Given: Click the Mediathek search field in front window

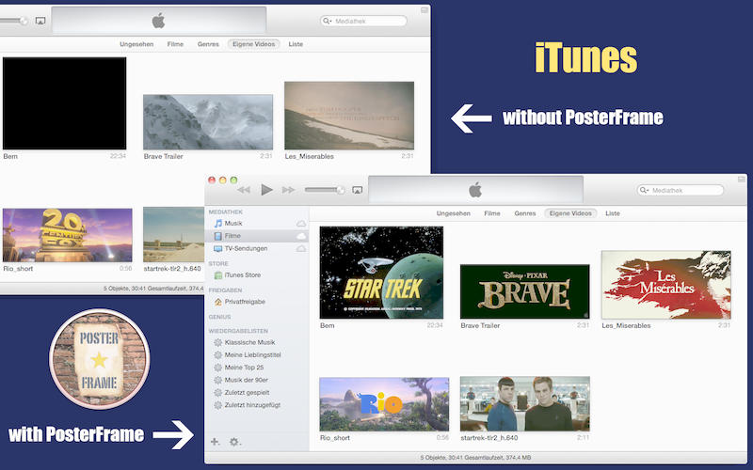Looking at the screenshot, I should point(680,191).
